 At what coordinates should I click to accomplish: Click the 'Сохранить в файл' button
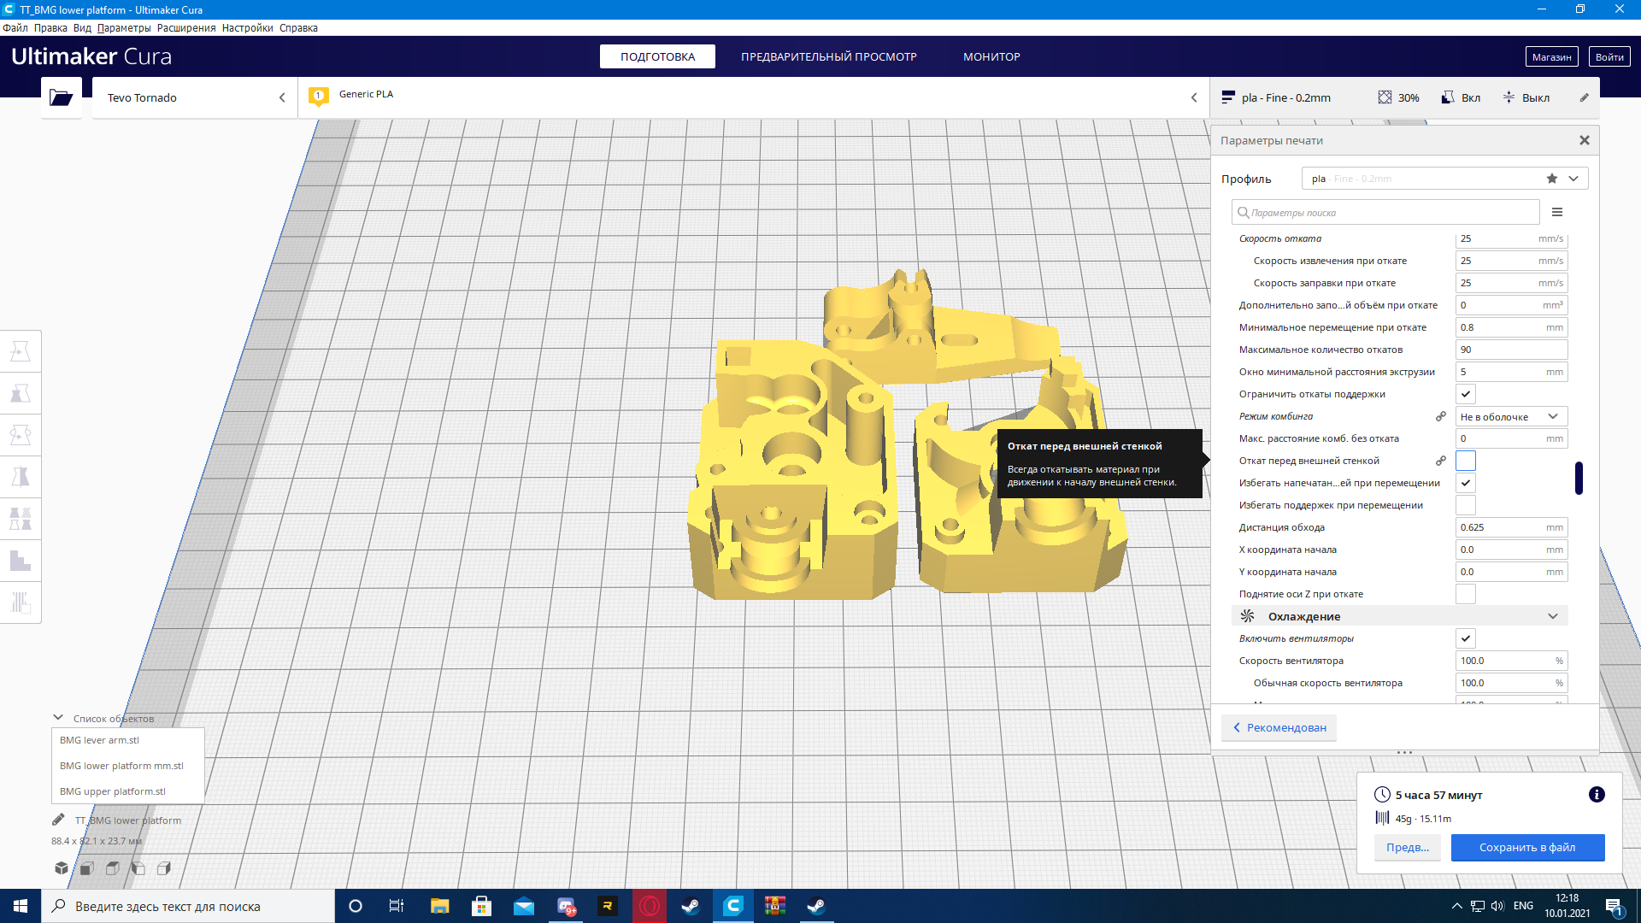1526,847
